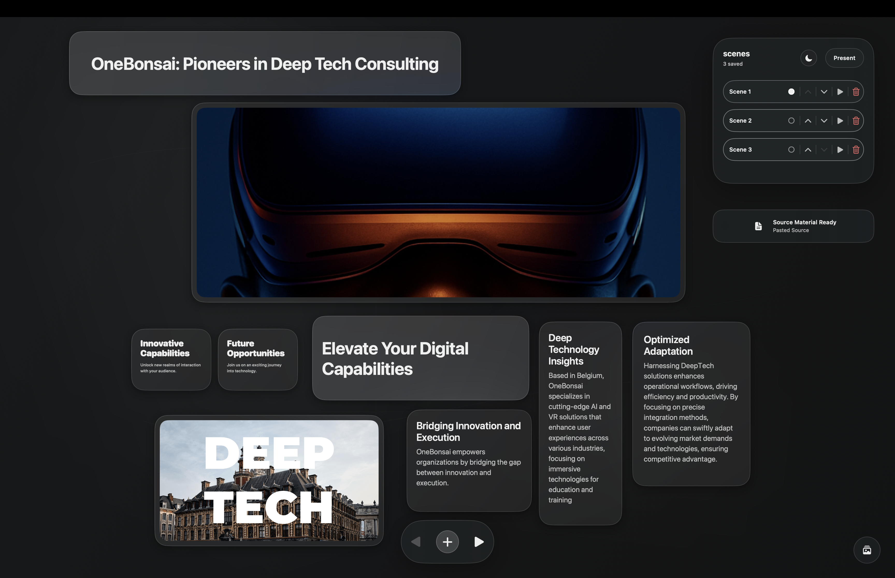The width and height of the screenshot is (895, 578).
Task: Toggle dark mode with the moon icon
Action: point(809,58)
